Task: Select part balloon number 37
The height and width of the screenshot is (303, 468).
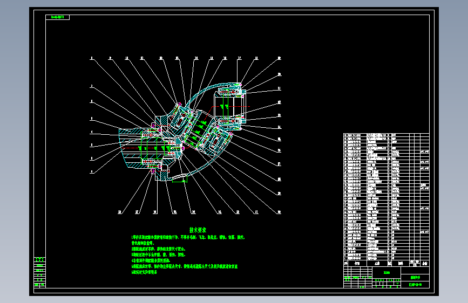Action: coord(137,212)
